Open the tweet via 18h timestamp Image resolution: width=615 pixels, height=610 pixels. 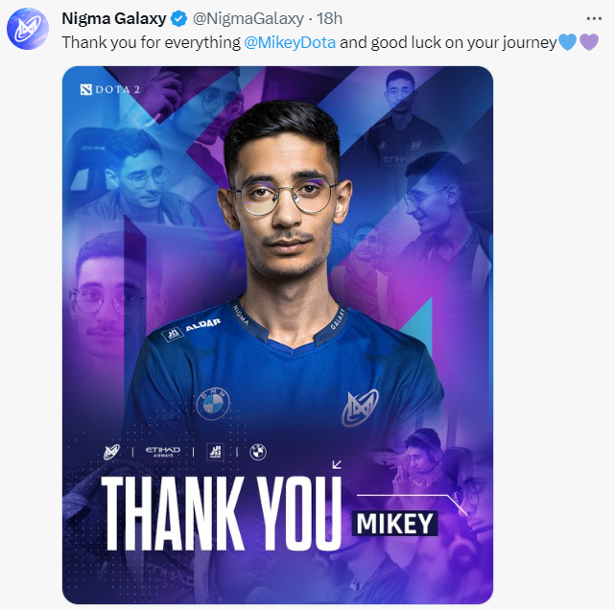pyautogui.click(x=329, y=18)
